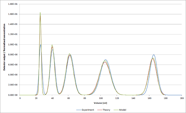Click the 0 x-axis tick label
Image resolution: width=186 pixels, height=113 pixels.
point(20,98)
